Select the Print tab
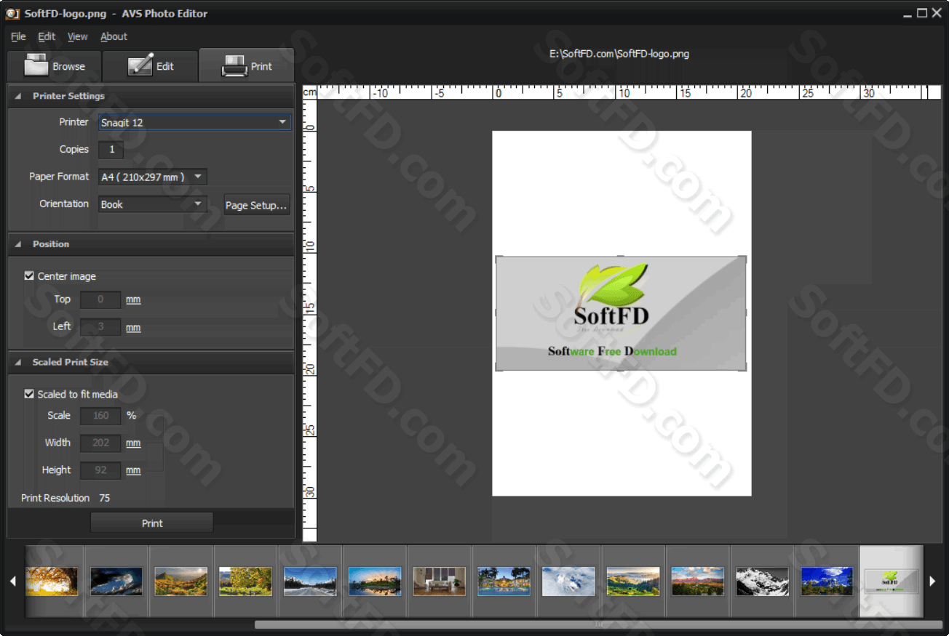The image size is (949, 636). point(247,66)
